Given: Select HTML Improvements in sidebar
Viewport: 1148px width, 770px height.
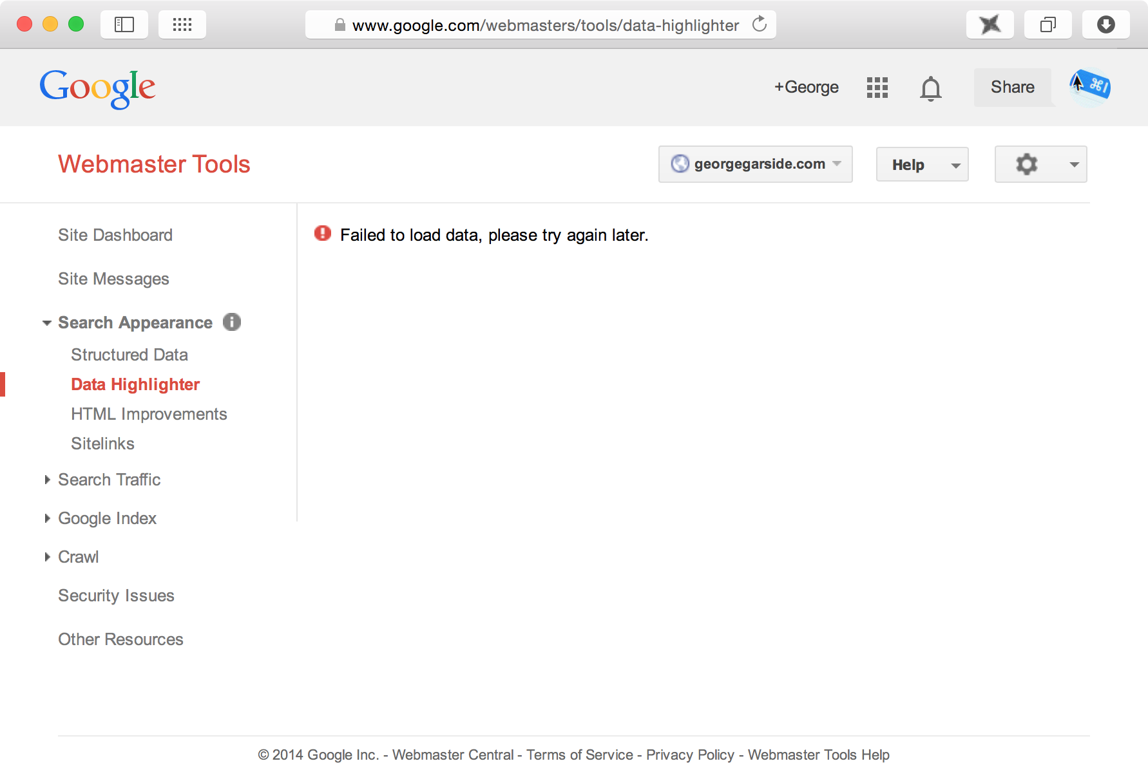Looking at the screenshot, I should pos(149,414).
